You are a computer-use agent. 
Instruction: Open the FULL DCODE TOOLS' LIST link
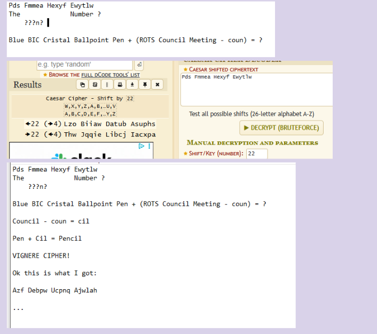(111, 75)
